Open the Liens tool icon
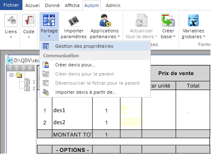This screenshot has height=166, width=218. [11, 21]
